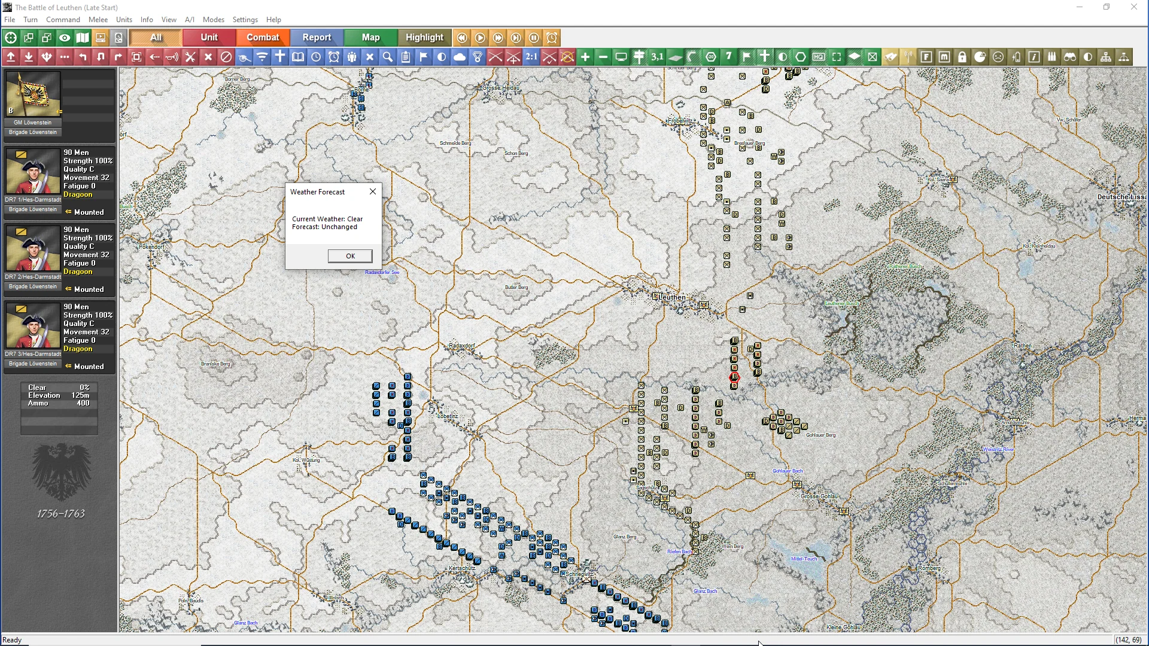This screenshot has height=646, width=1149.
Task: Click the zoom in plus icon
Action: tap(585, 57)
